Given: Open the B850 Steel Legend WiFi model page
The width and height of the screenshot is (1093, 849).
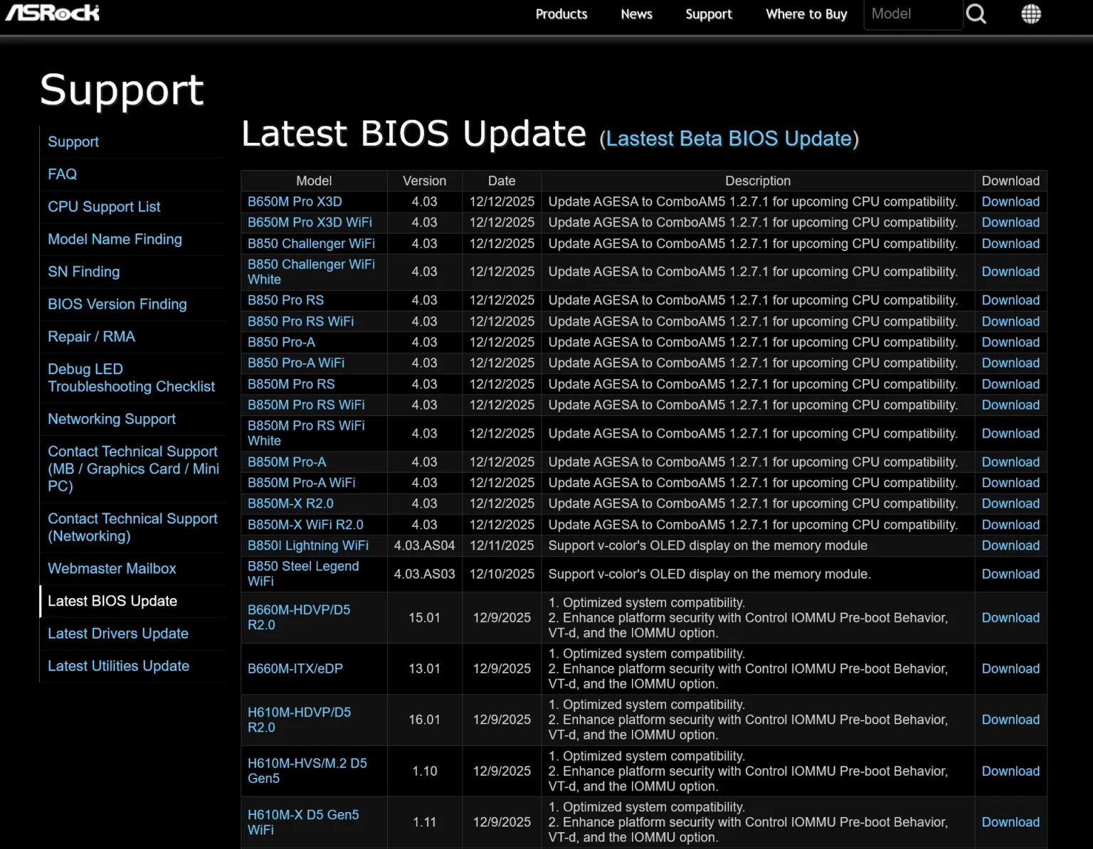Looking at the screenshot, I should [x=304, y=574].
